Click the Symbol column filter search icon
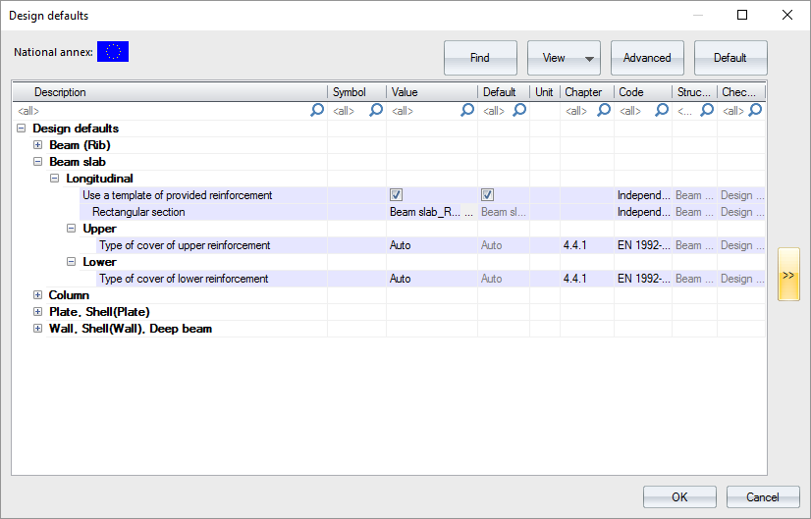 click(375, 111)
